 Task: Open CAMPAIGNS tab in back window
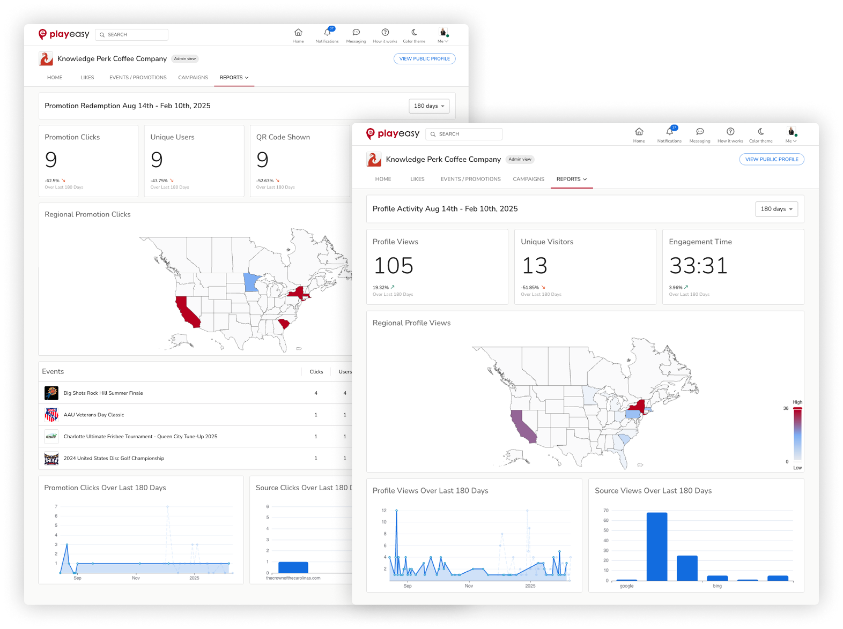[x=193, y=78]
